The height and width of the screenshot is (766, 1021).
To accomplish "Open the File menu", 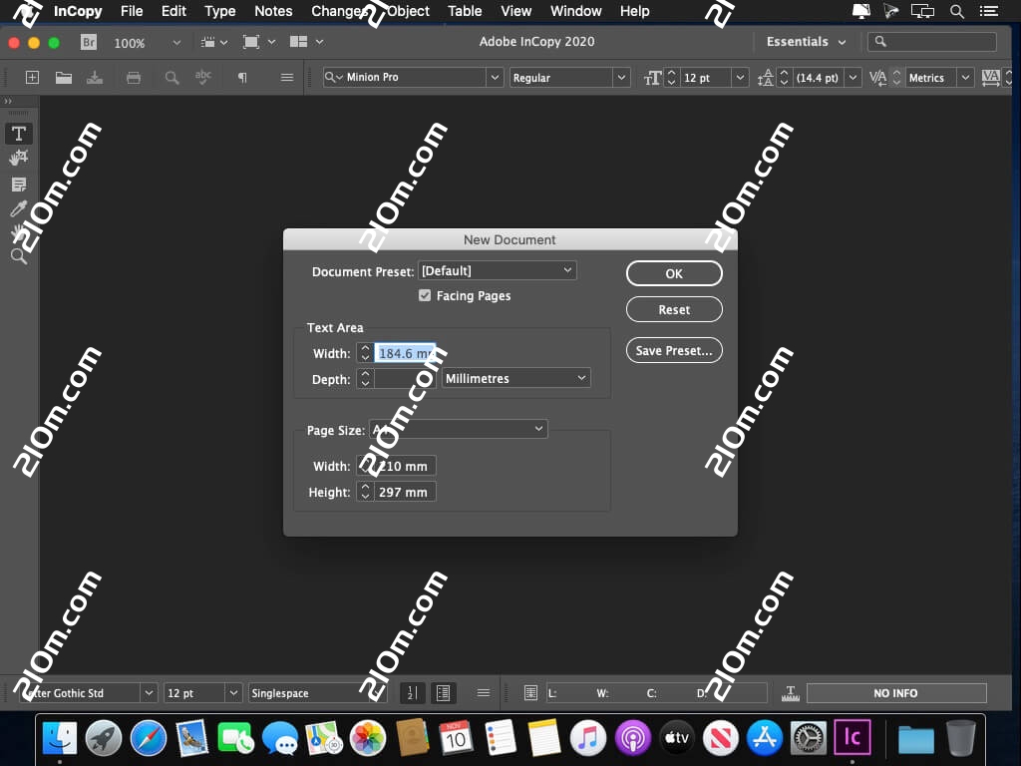I will point(132,11).
